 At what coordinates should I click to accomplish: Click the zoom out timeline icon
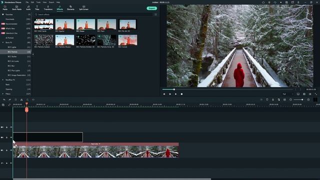point(290,99)
